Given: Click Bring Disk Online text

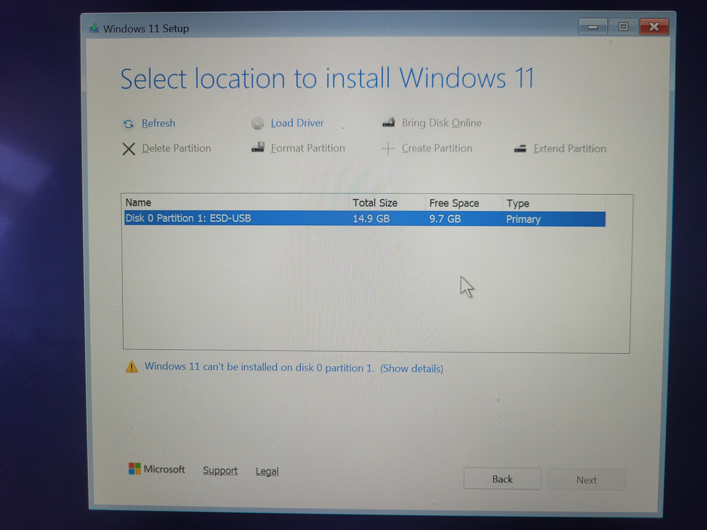Looking at the screenshot, I should (x=441, y=123).
